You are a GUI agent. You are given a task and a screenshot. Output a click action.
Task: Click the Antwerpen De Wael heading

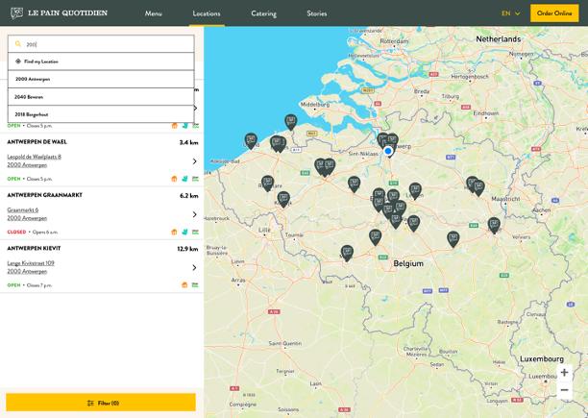click(37, 142)
